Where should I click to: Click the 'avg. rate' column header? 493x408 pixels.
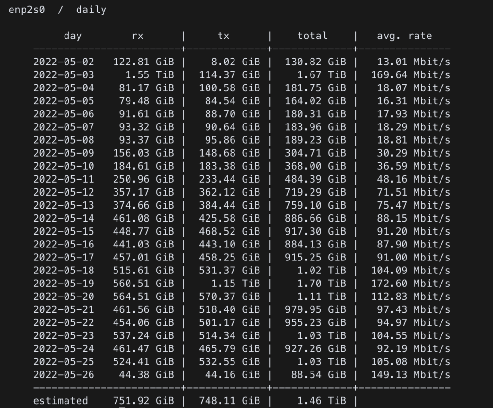click(x=404, y=36)
